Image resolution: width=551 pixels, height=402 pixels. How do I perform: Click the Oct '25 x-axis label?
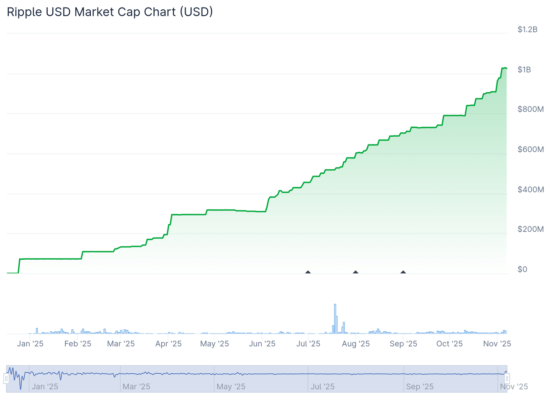coord(449,344)
